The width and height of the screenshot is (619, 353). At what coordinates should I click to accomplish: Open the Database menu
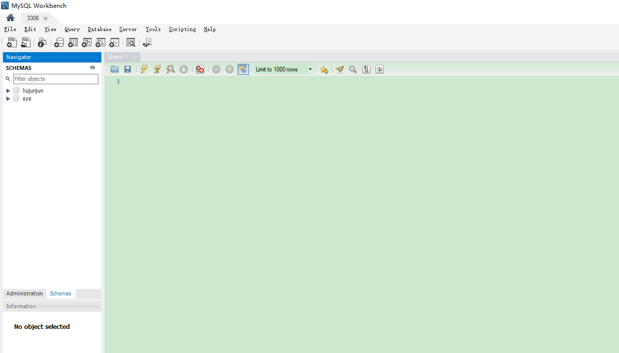99,29
